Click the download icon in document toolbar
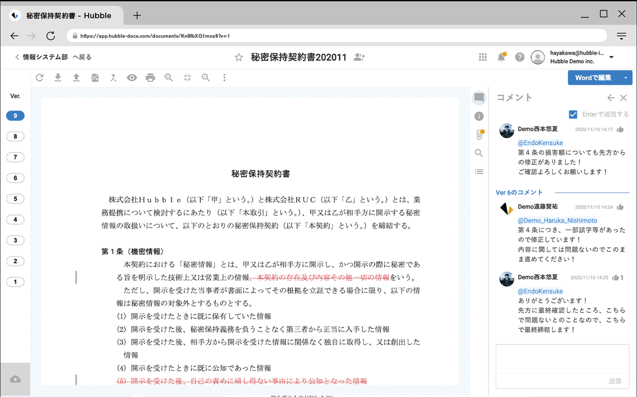The height and width of the screenshot is (397, 637). pos(58,78)
